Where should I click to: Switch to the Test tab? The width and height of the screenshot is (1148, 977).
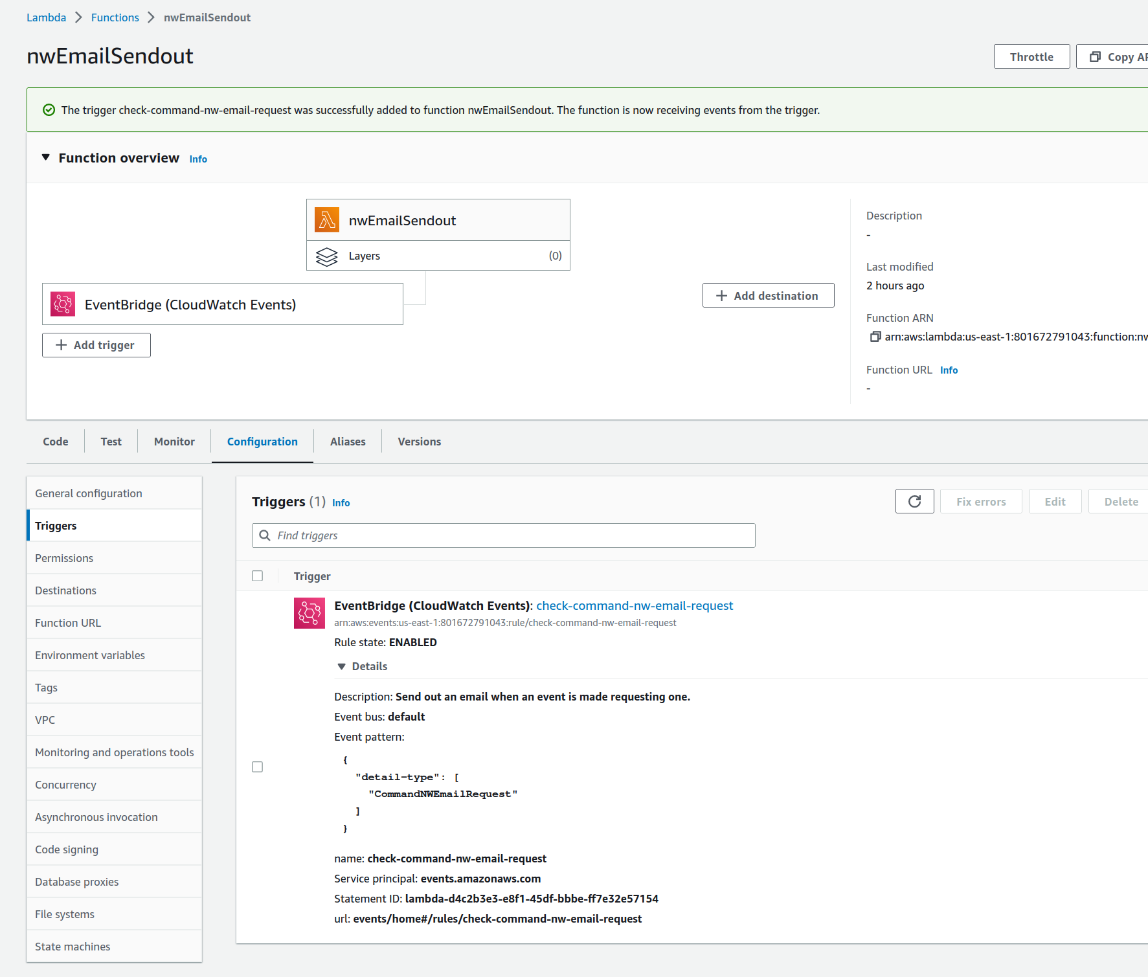click(x=111, y=442)
